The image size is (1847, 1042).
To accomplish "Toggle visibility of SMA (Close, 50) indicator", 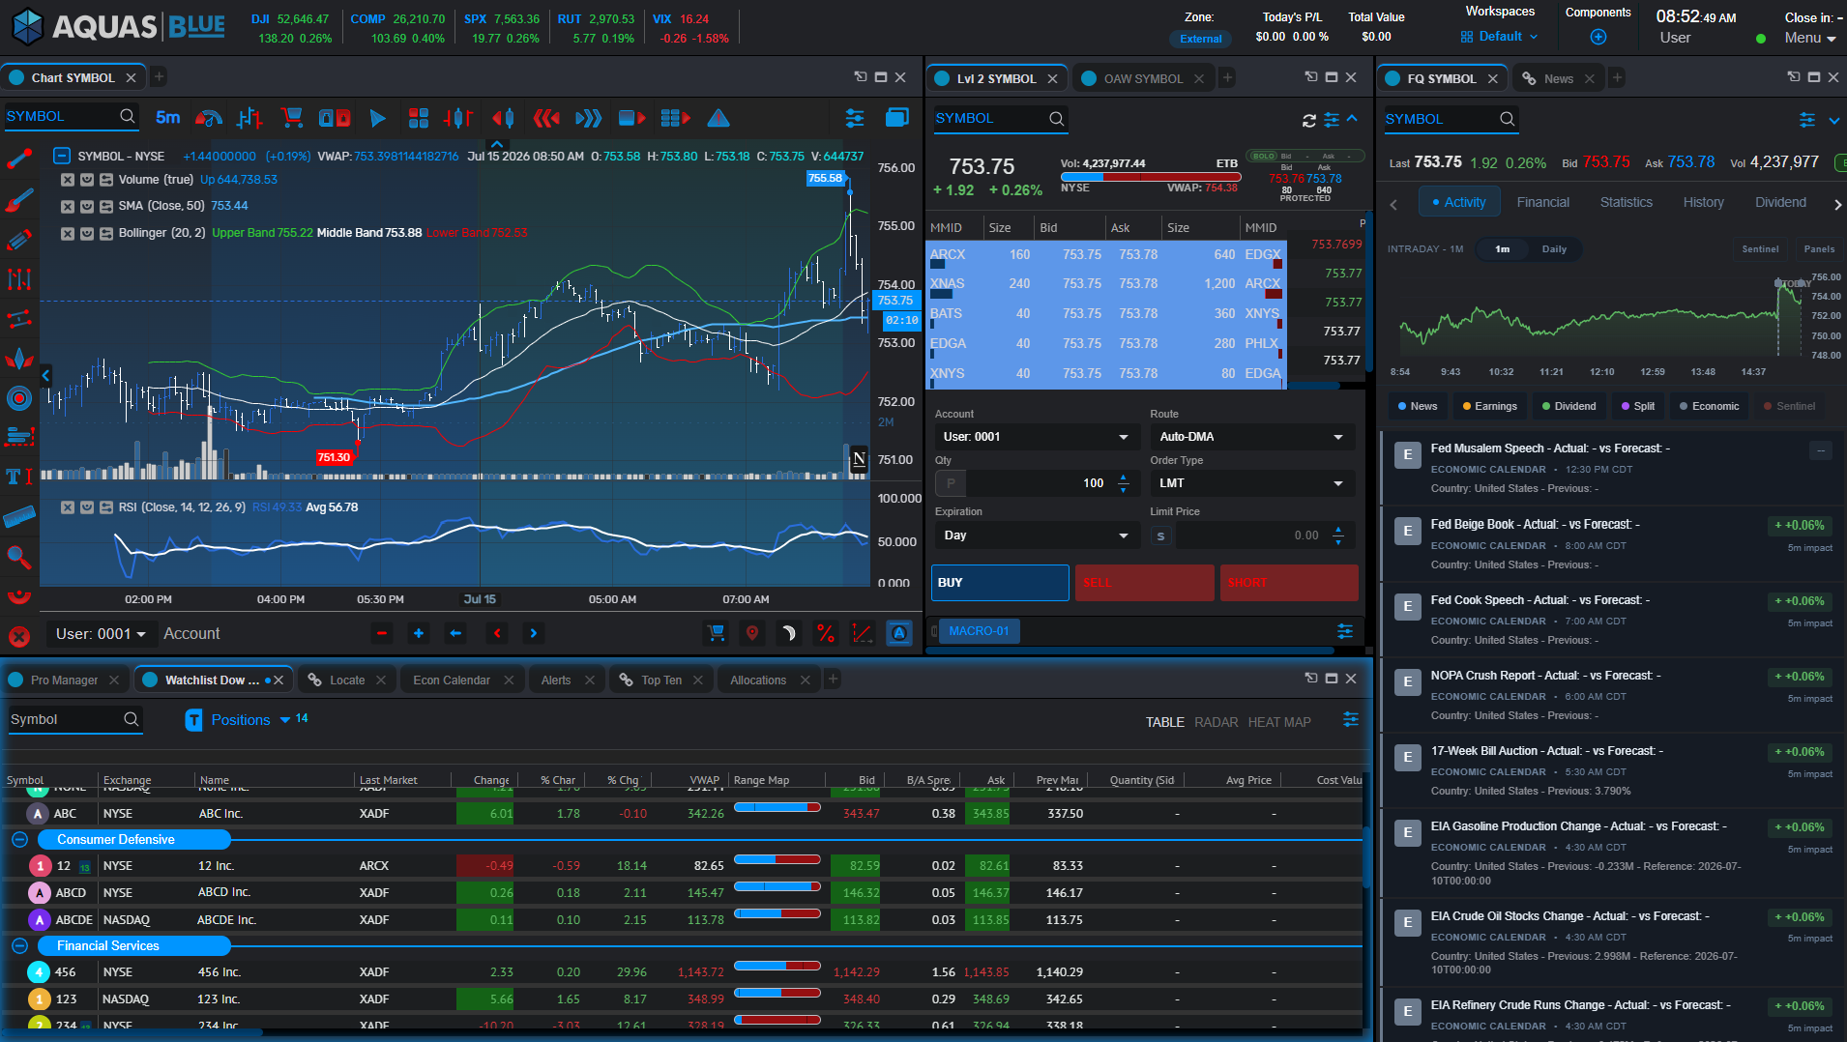I will pyautogui.click(x=87, y=206).
